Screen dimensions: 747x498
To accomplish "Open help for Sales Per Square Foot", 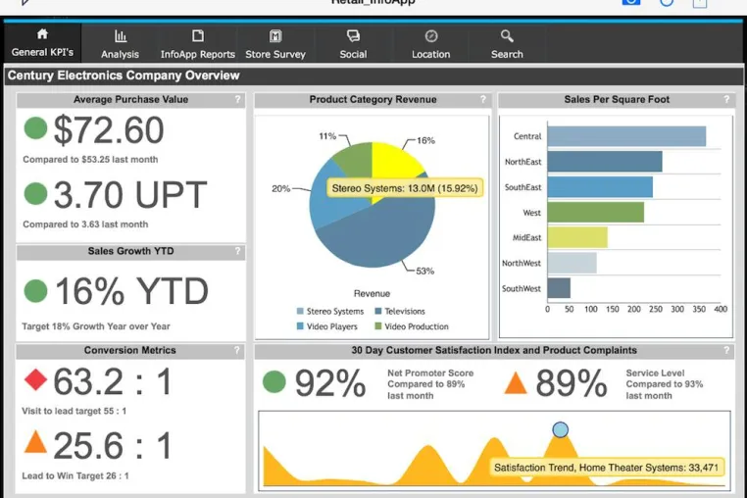I will (x=726, y=100).
